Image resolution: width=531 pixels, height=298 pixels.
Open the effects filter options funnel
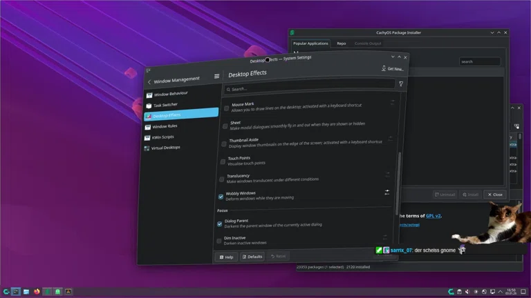click(401, 83)
